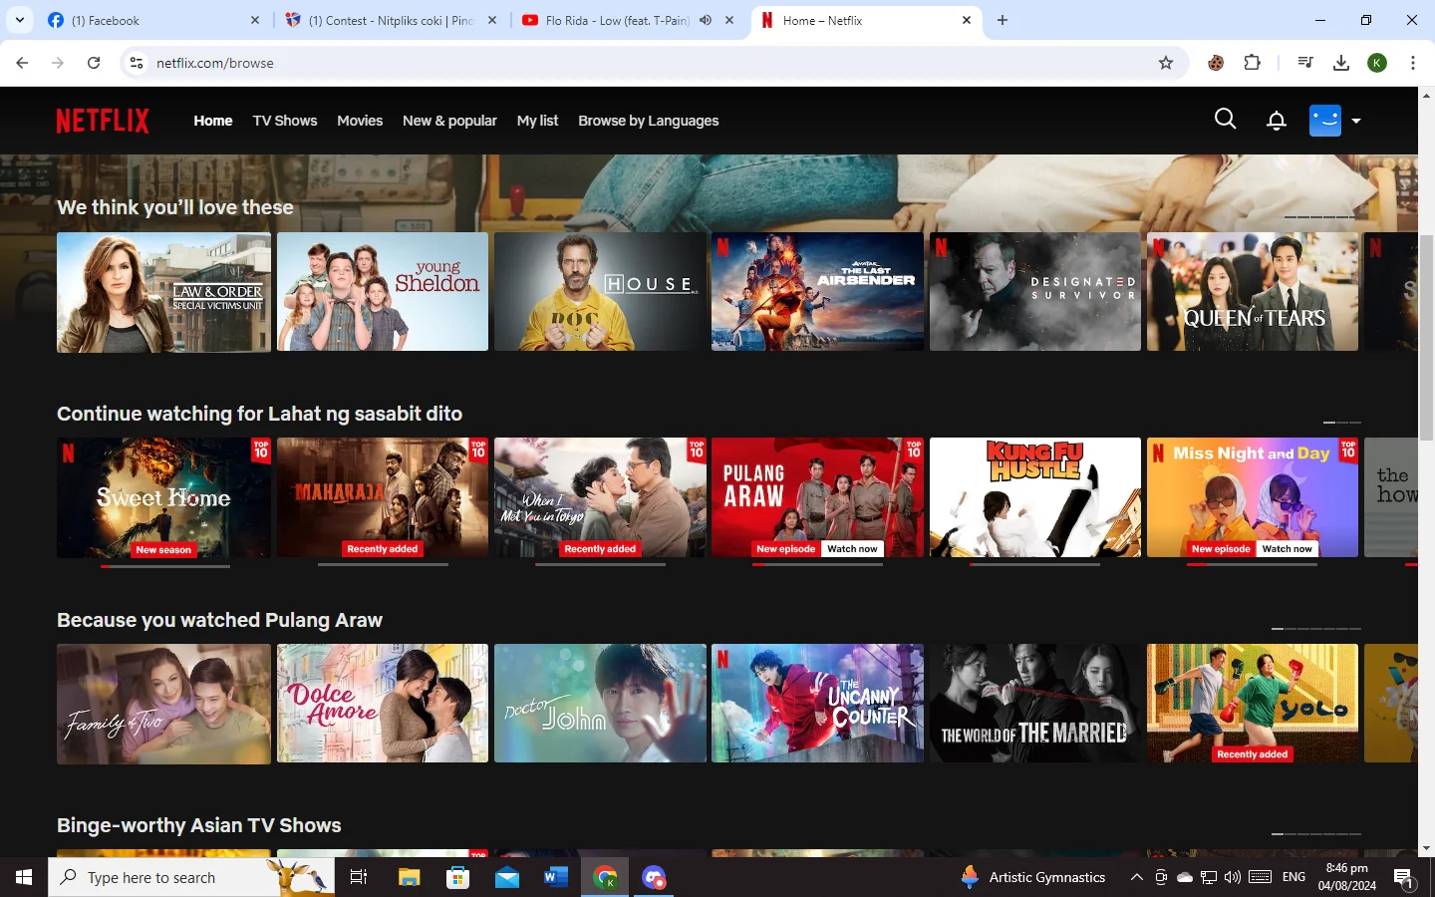The height and width of the screenshot is (897, 1435).
Task: Open The World of the Married
Action: coord(1035,704)
